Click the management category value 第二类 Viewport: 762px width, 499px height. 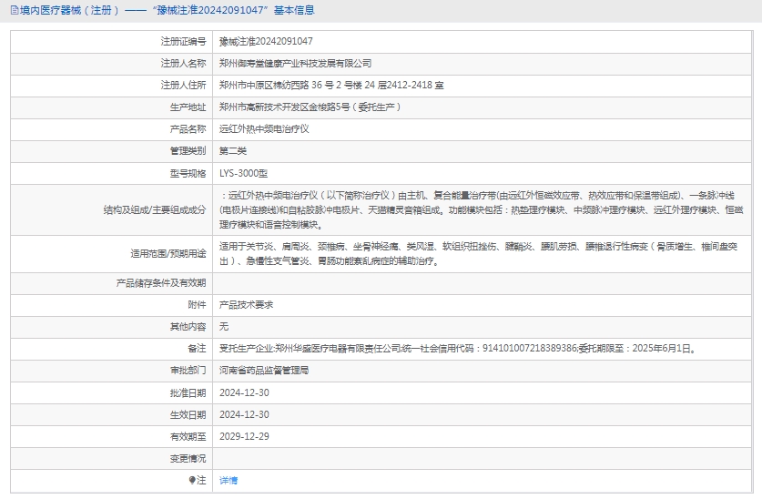pos(233,150)
